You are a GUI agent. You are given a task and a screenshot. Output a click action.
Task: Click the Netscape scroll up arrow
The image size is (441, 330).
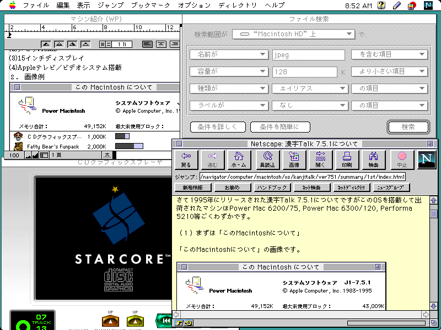pyautogui.click(x=433, y=200)
